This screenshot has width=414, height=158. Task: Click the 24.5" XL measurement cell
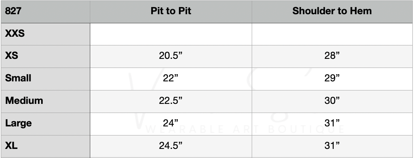coord(171,146)
